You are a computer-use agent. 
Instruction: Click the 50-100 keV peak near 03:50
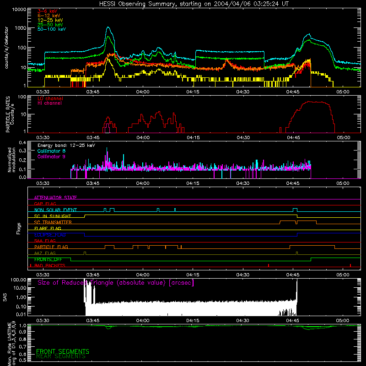coord(108,27)
